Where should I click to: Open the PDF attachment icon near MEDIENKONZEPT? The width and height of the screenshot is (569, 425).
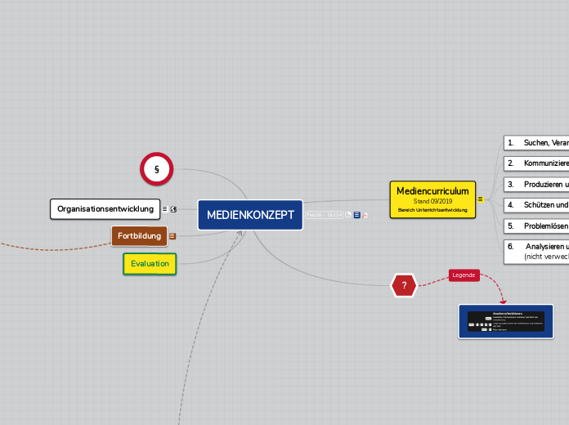[365, 215]
